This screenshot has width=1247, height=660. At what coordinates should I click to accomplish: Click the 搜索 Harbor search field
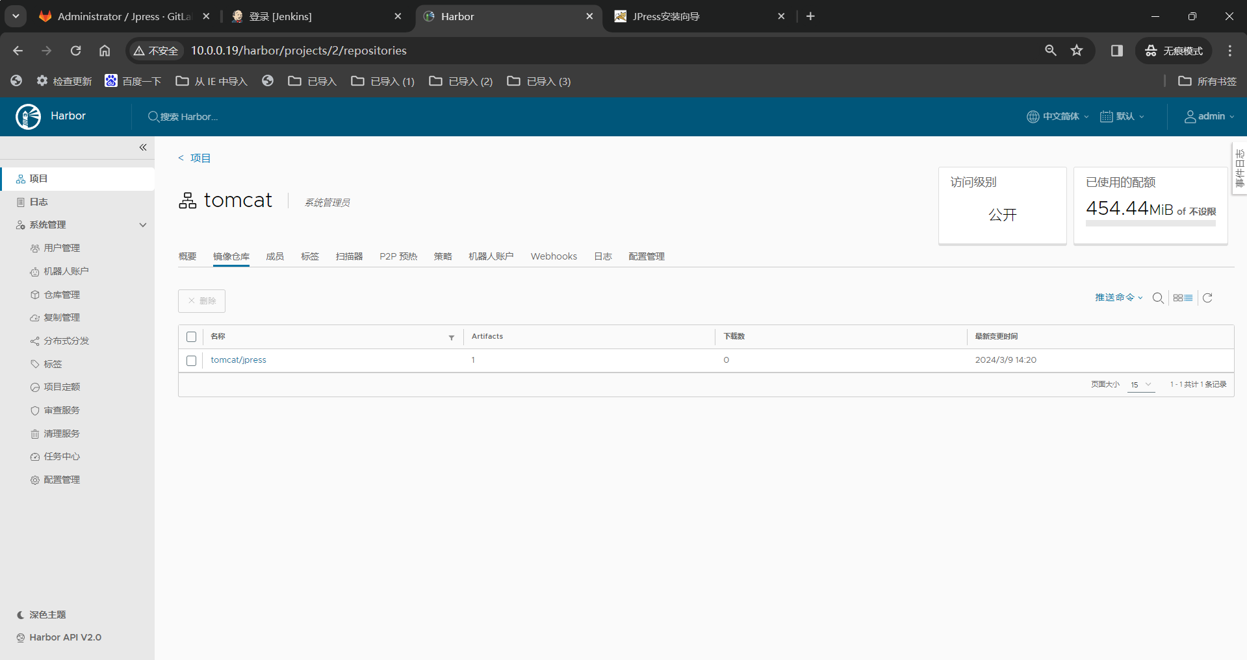[x=188, y=117]
